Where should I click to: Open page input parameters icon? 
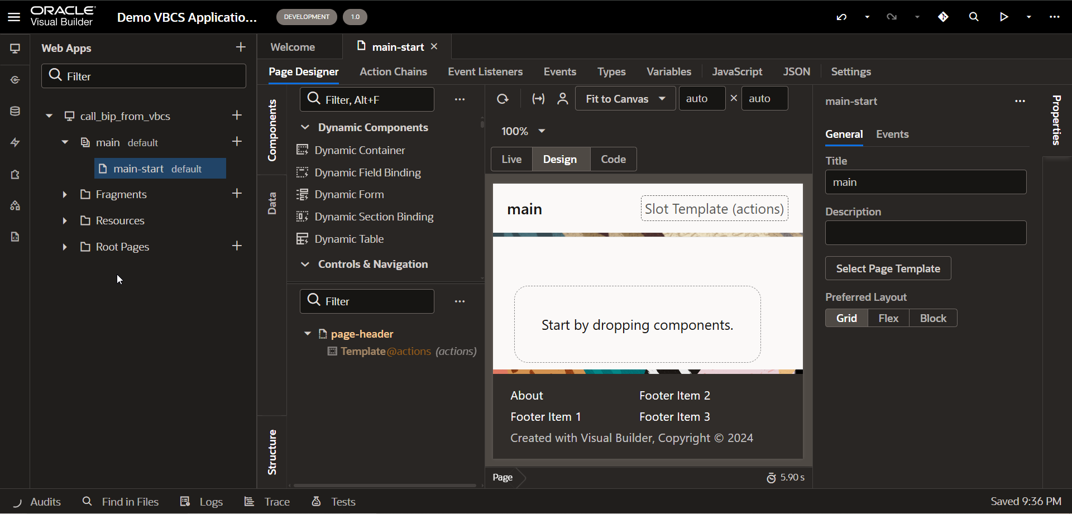[x=538, y=99]
